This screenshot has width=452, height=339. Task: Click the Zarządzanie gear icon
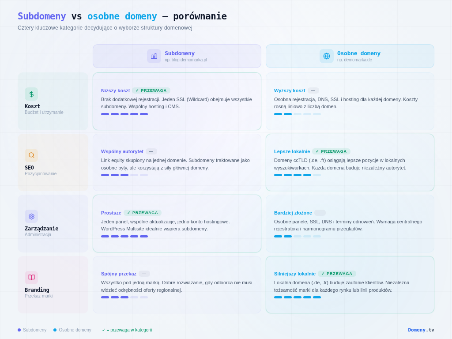31,216
